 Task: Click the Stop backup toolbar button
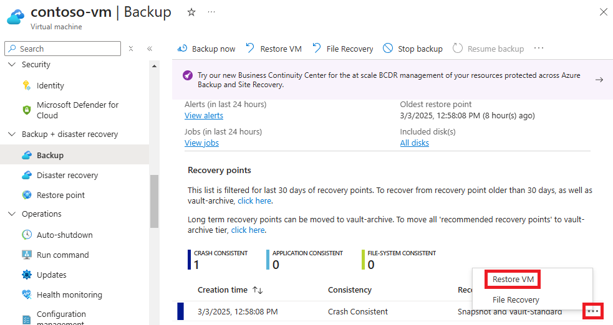point(412,49)
